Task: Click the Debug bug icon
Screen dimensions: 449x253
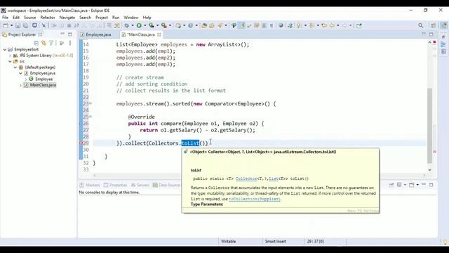Action: click(126, 25)
